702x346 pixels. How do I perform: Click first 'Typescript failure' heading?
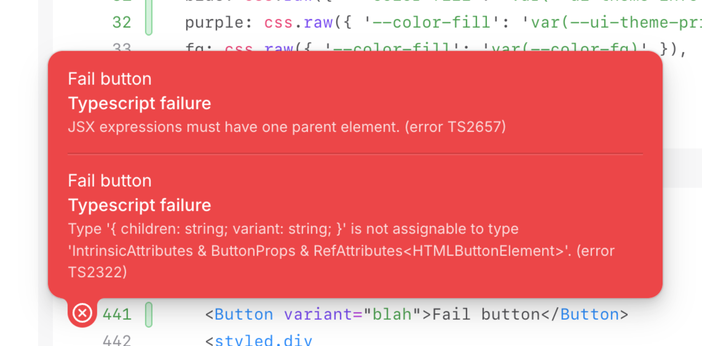(x=140, y=103)
